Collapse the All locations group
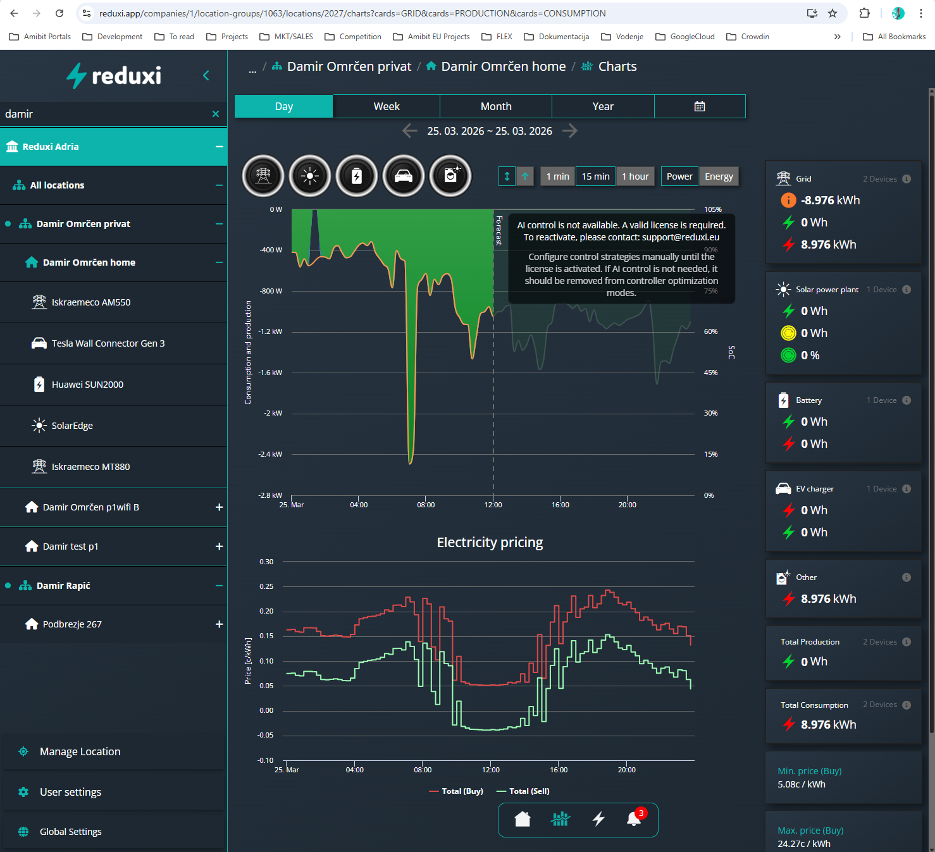935x852 pixels. point(219,185)
